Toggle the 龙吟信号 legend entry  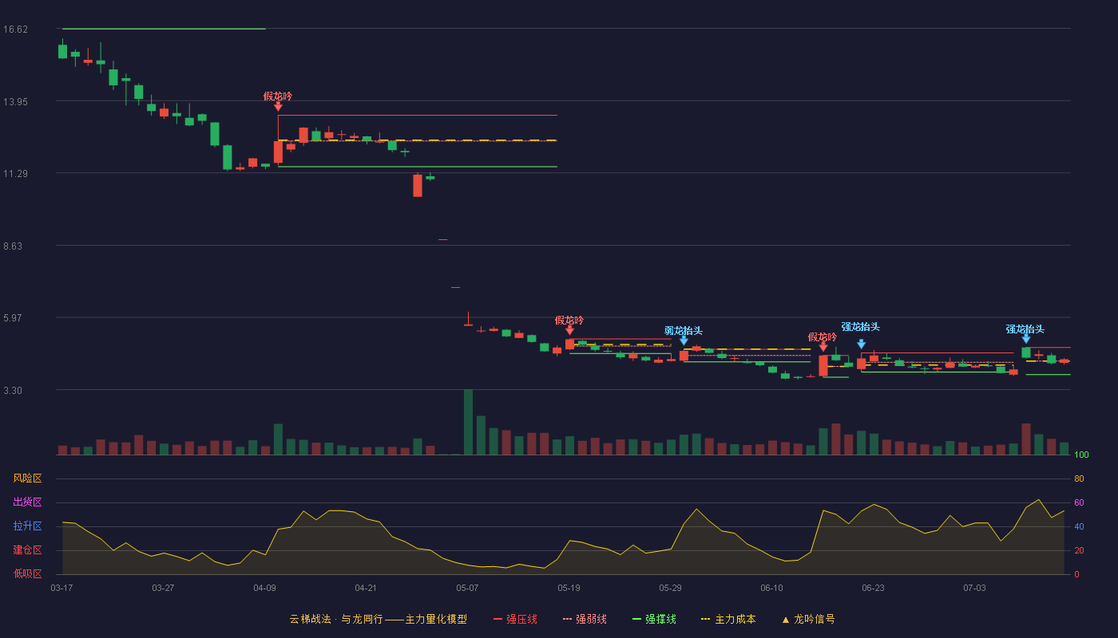[x=808, y=619]
